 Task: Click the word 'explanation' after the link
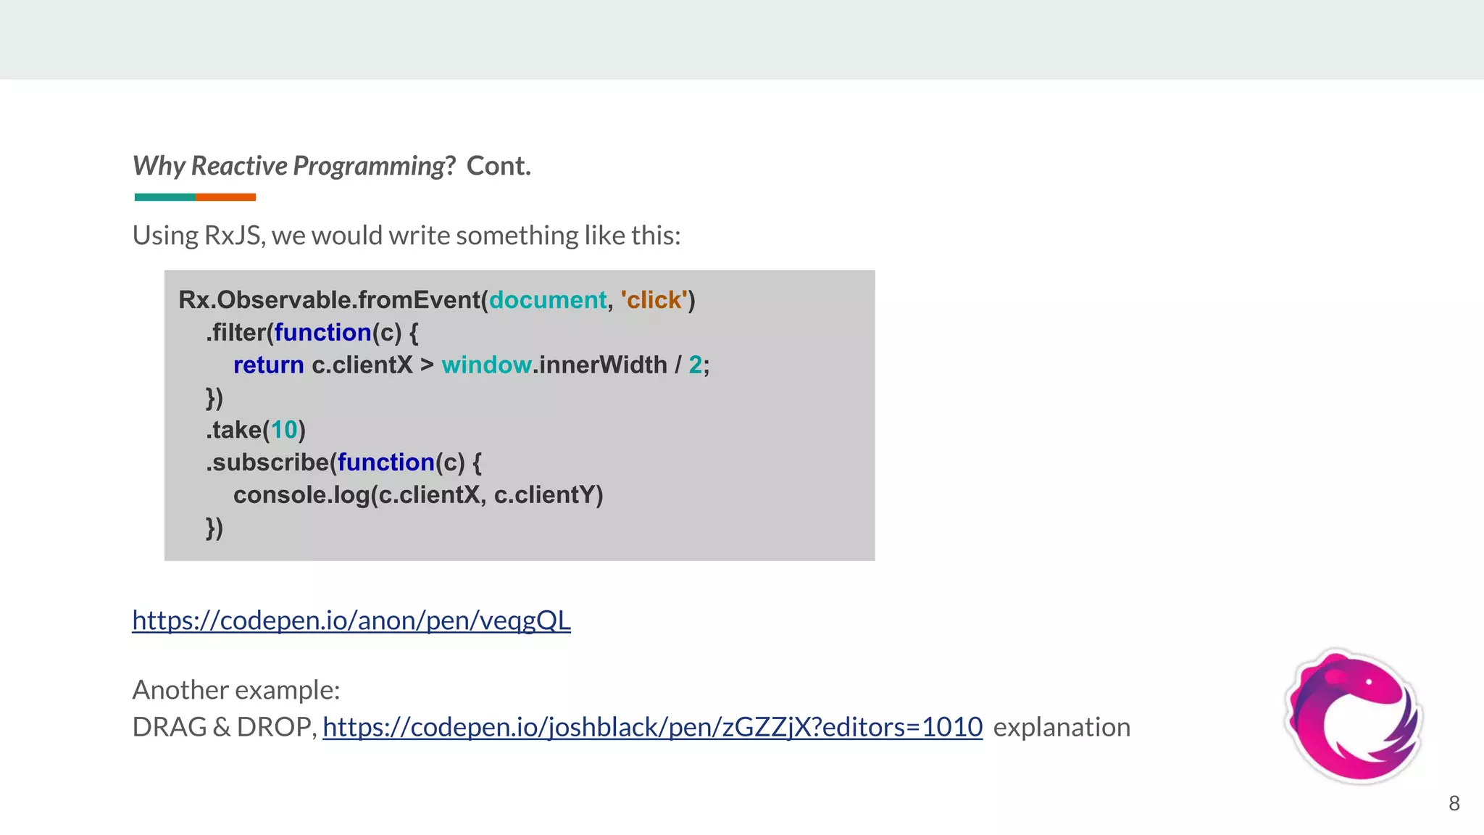tap(1061, 727)
